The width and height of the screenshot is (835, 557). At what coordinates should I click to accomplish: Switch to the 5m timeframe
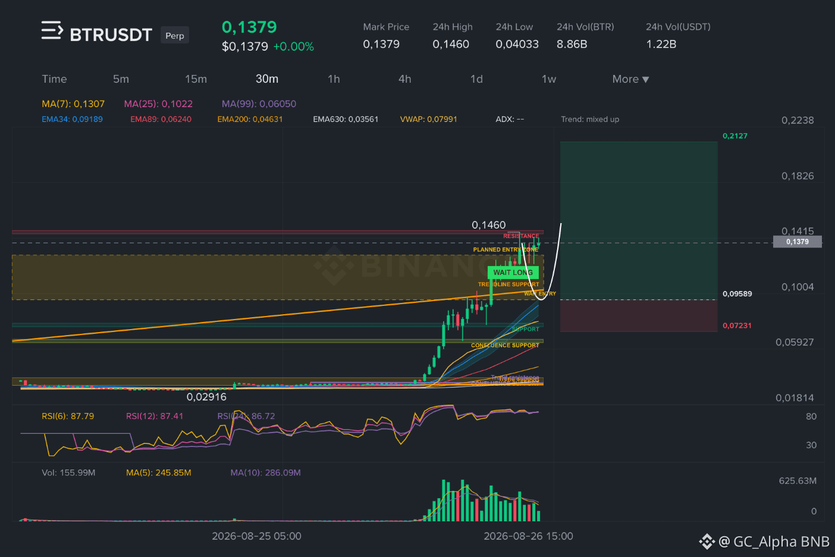[x=121, y=79]
